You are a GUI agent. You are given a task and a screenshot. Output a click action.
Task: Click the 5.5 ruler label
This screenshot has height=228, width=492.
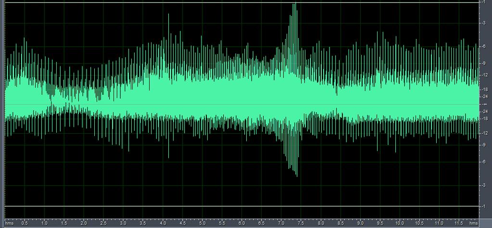coord(222,223)
